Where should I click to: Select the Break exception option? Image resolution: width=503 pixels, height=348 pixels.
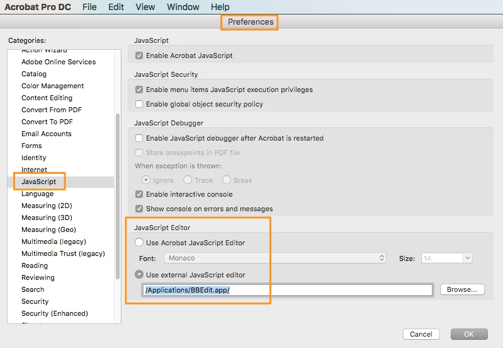[x=227, y=180]
